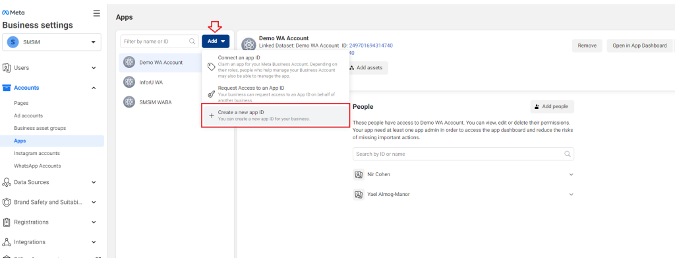The width and height of the screenshot is (675, 258).
Task: Open WhatsApp Accounts in sidebar
Action: (x=38, y=166)
